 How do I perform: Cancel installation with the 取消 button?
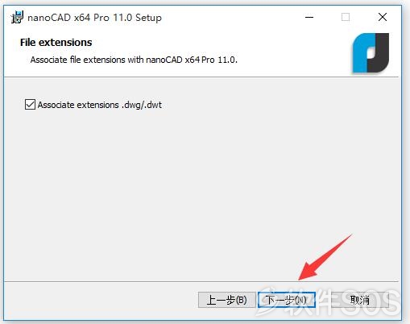tap(360, 300)
